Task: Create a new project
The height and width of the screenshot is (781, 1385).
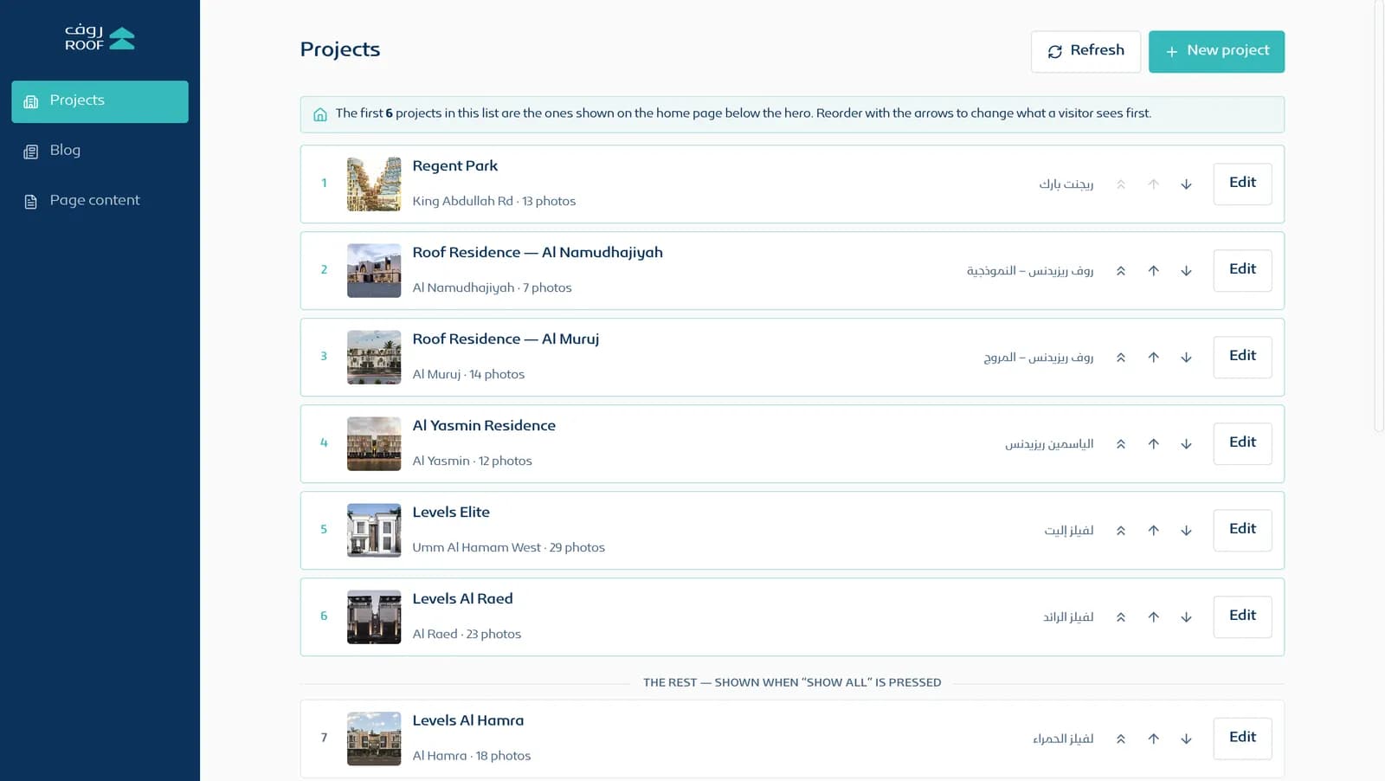Action: pyautogui.click(x=1216, y=51)
